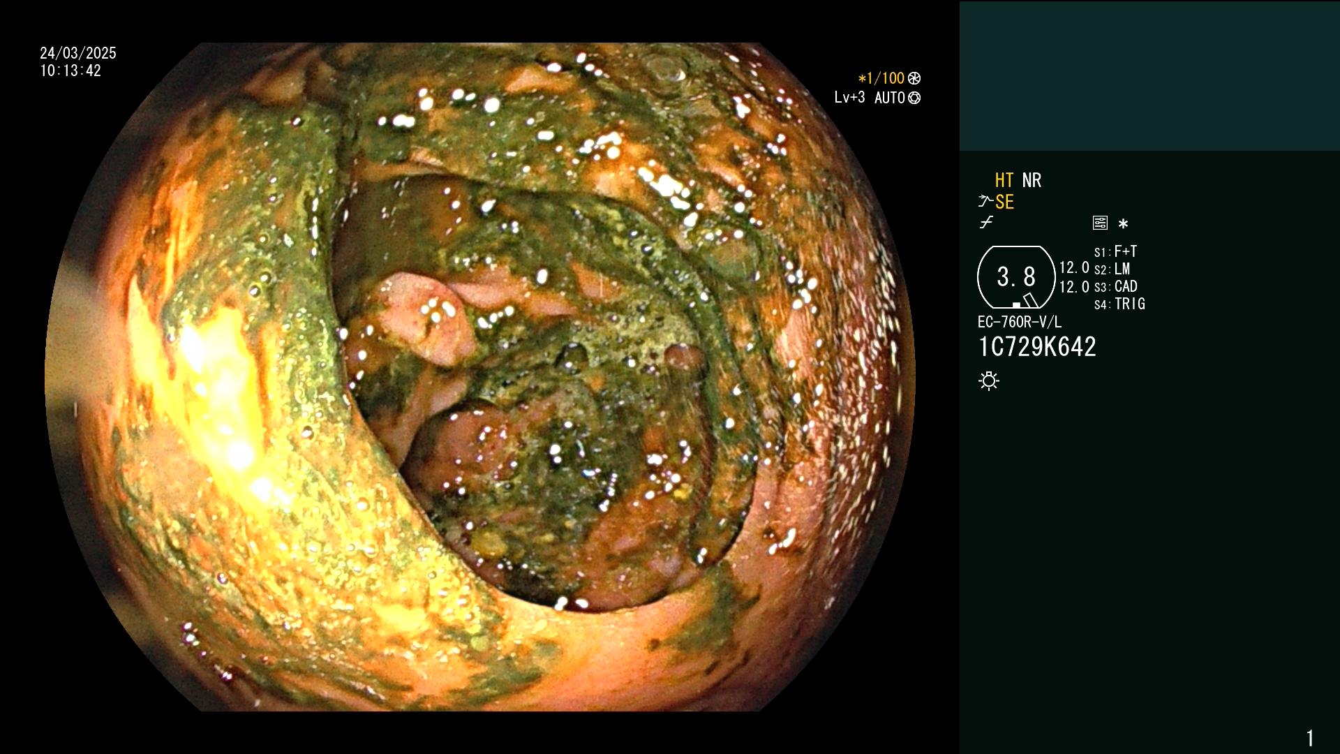Click the scope model EC-760R-V/L
The height and width of the screenshot is (754, 1340).
[1020, 322]
